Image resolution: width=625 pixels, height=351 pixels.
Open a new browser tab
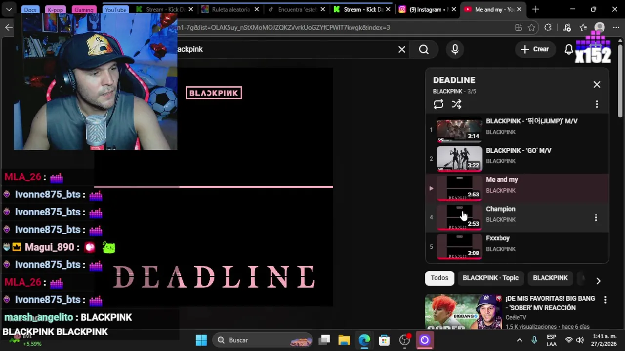click(536, 9)
